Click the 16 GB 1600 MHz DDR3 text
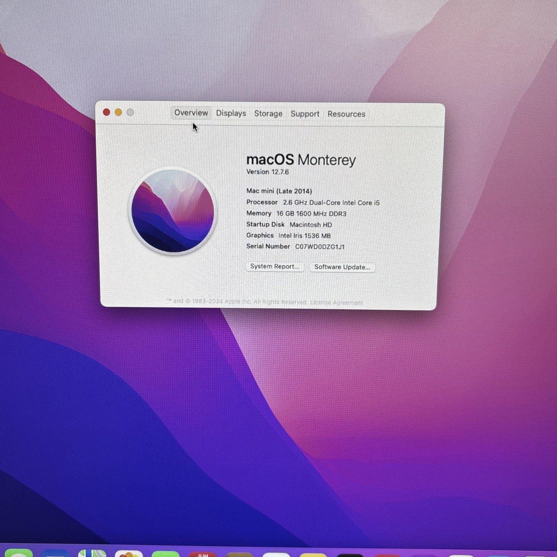 (x=312, y=214)
